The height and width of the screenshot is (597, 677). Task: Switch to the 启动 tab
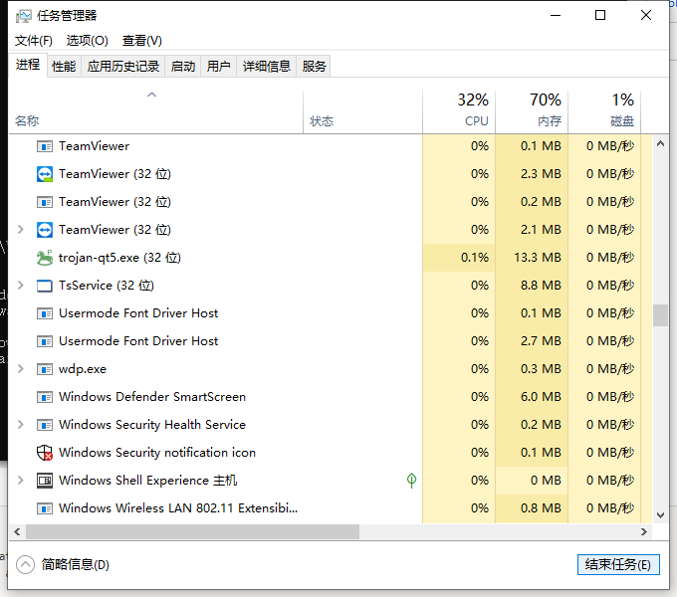[x=183, y=67]
